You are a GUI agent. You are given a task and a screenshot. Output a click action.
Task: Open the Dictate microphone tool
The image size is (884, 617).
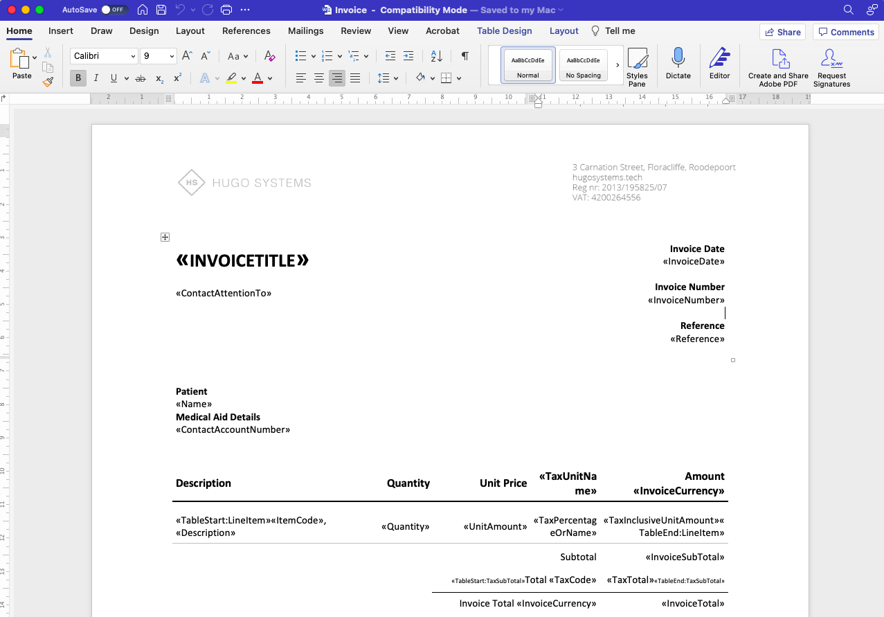pos(678,63)
